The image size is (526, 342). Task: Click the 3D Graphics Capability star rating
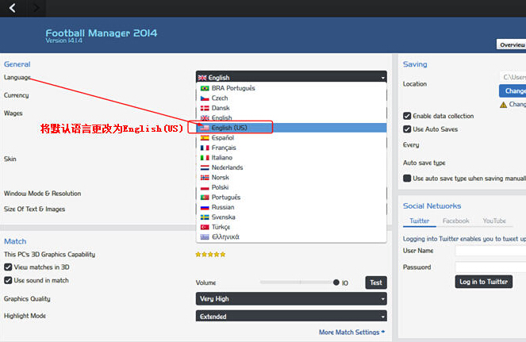(x=210, y=255)
